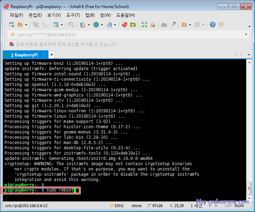The image size is (255, 212).
Task: Open the session Properties gear icon
Action: [x=56, y=25]
